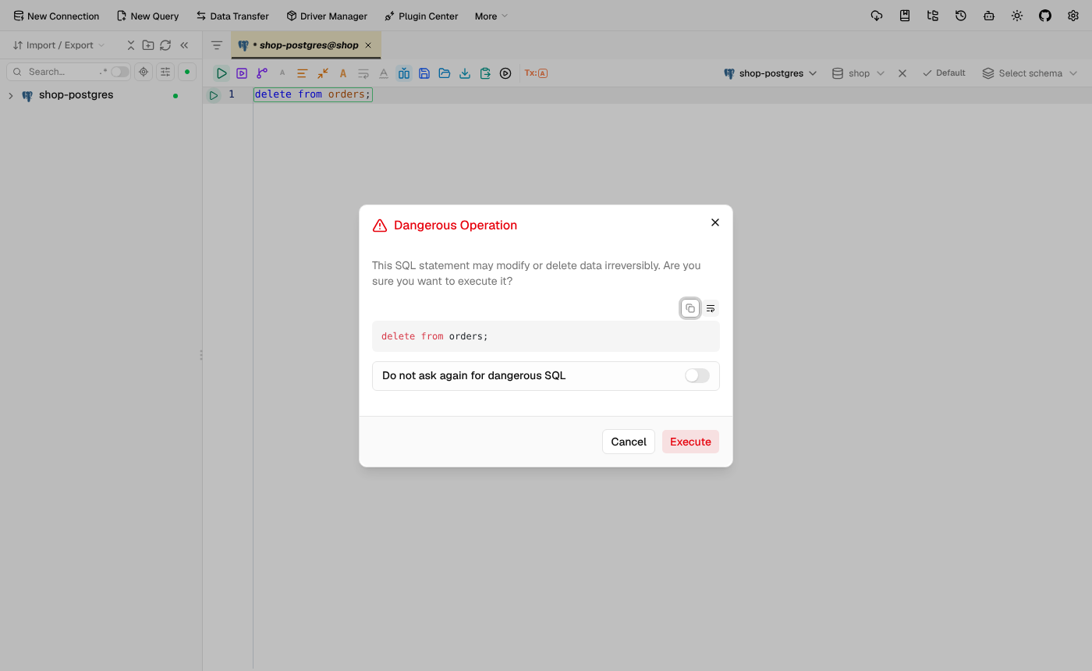Viewport: 1092px width, 671px height.
Task: Toggle word wrap for the dialog's SQL preview
Action: 711,308
